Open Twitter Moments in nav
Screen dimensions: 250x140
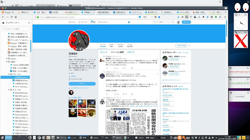(x=83, y=22)
